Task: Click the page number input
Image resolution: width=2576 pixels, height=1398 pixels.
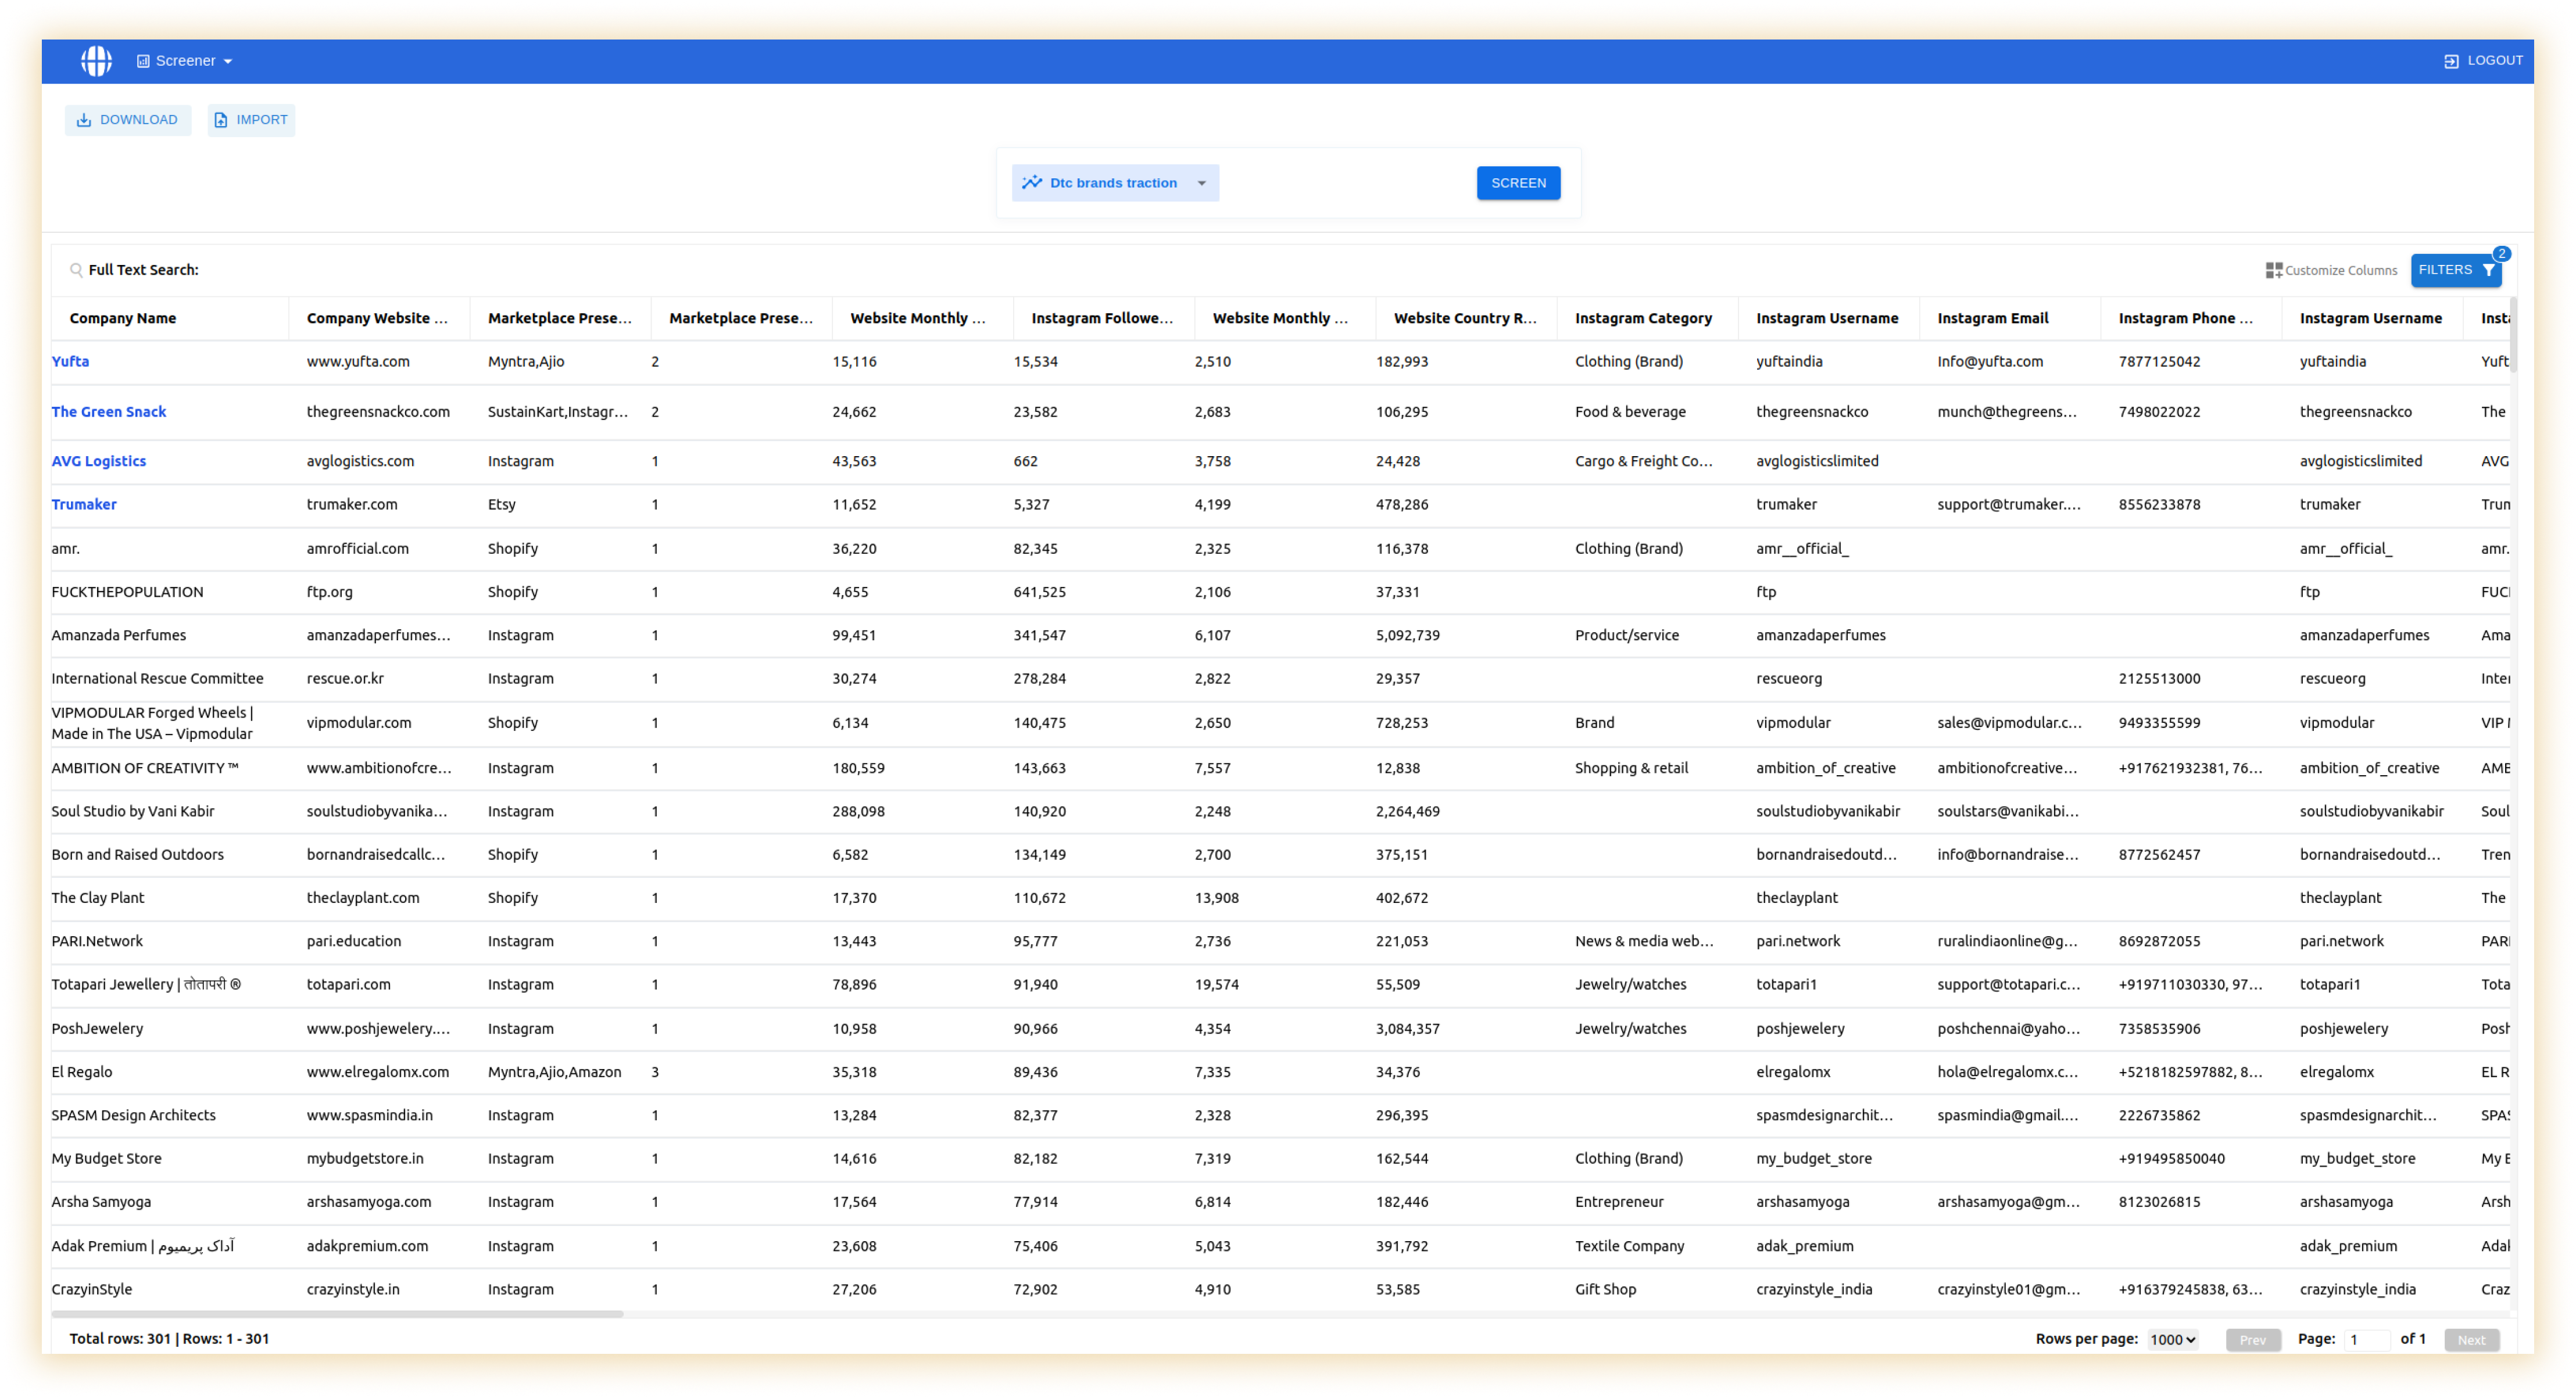Action: [2366, 1340]
